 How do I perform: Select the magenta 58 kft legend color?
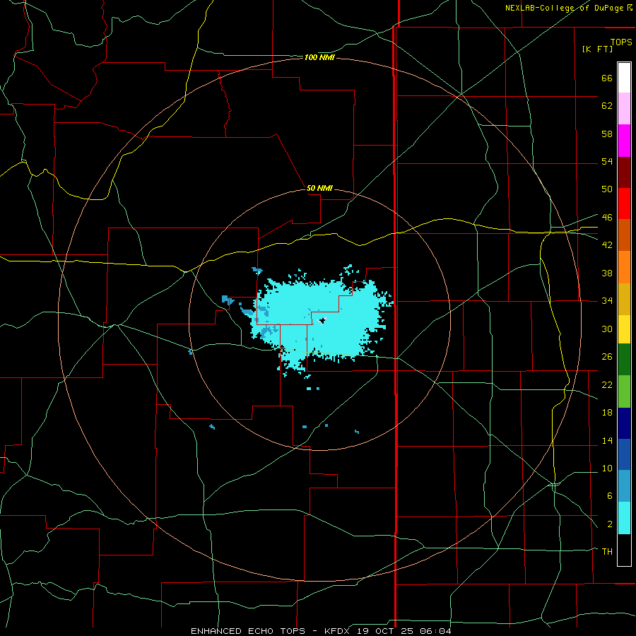pyautogui.click(x=624, y=141)
